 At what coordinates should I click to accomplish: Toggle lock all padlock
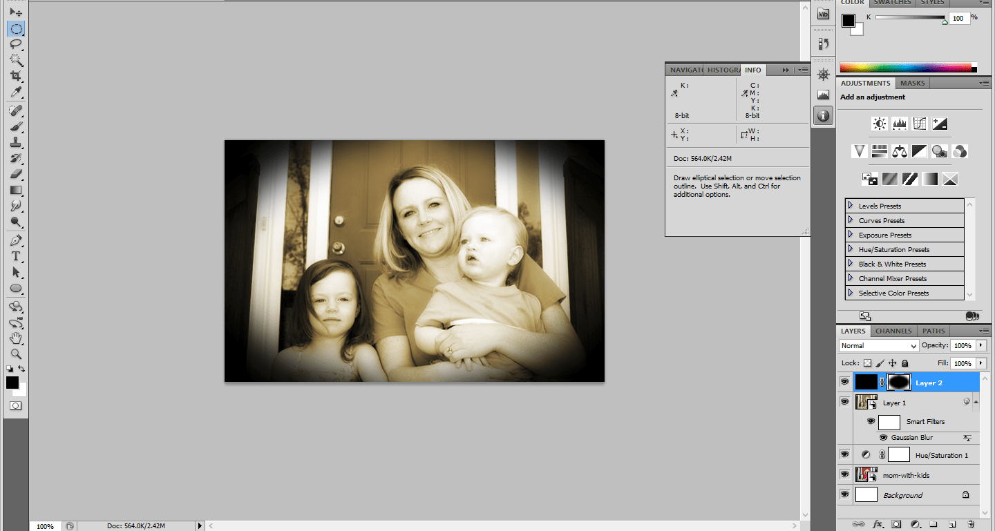coord(905,363)
